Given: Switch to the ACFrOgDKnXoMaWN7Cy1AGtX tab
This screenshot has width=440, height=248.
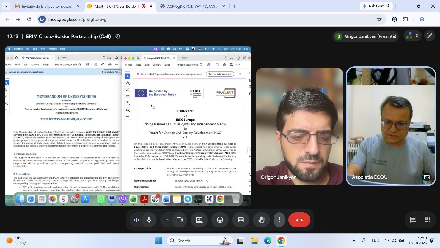Looking at the screenshot, I should pyautogui.click(x=193, y=6).
